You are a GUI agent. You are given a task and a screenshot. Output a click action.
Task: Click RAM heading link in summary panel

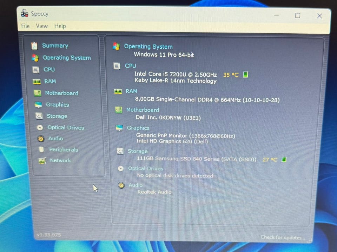132,91
